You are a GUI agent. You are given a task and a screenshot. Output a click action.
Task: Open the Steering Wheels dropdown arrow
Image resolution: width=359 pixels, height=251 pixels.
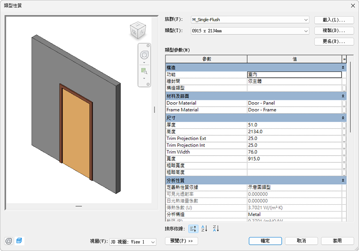click(144, 63)
